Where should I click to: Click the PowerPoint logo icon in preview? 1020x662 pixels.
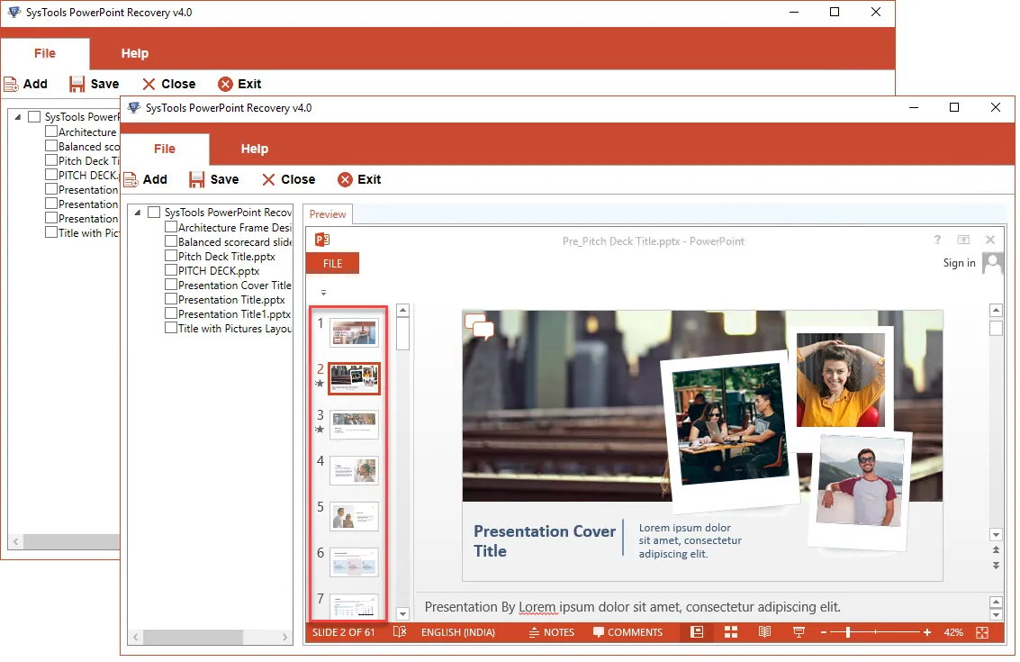[x=322, y=240]
